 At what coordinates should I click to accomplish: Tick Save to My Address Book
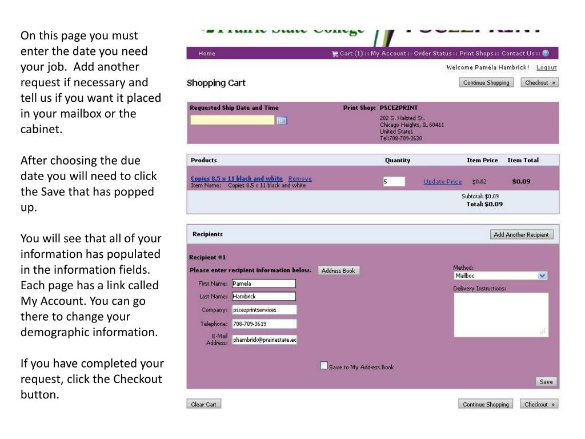coord(324,365)
